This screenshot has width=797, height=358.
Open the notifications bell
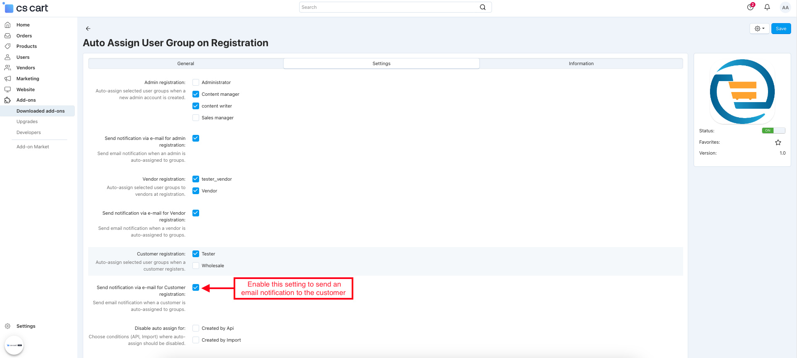click(x=767, y=7)
